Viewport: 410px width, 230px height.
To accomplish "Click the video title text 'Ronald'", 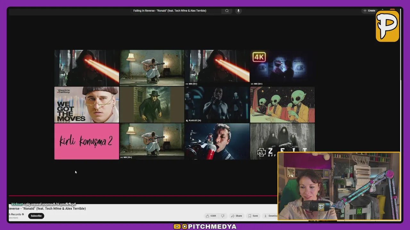I will tap(47, 209).
